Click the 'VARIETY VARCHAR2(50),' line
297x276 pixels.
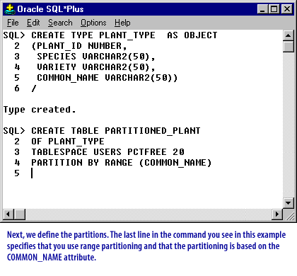click(96, 67)
